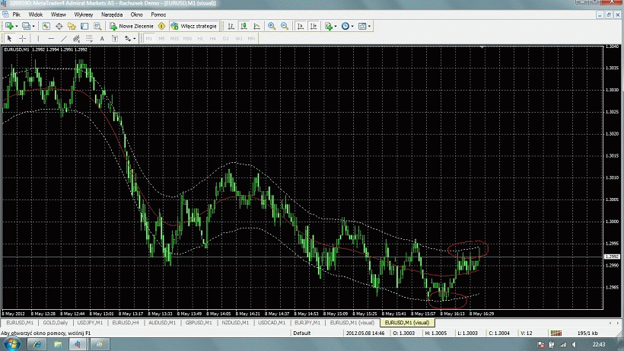Open the Templates dropdown arrow
Viewport: 624px width, 351px height.
(x=369, y=26)
